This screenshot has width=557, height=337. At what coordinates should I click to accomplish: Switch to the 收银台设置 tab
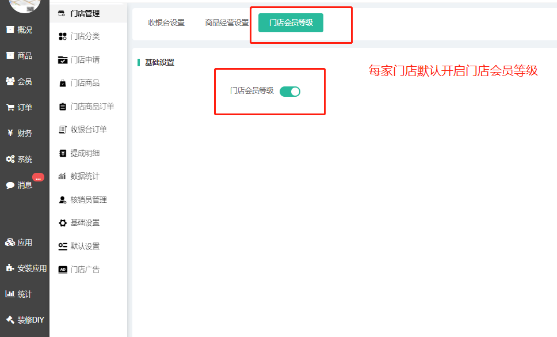click(167, 22)
